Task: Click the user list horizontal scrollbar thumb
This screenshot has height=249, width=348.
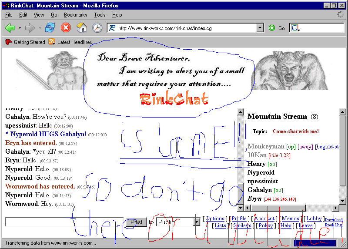Action: click(278, 208)
